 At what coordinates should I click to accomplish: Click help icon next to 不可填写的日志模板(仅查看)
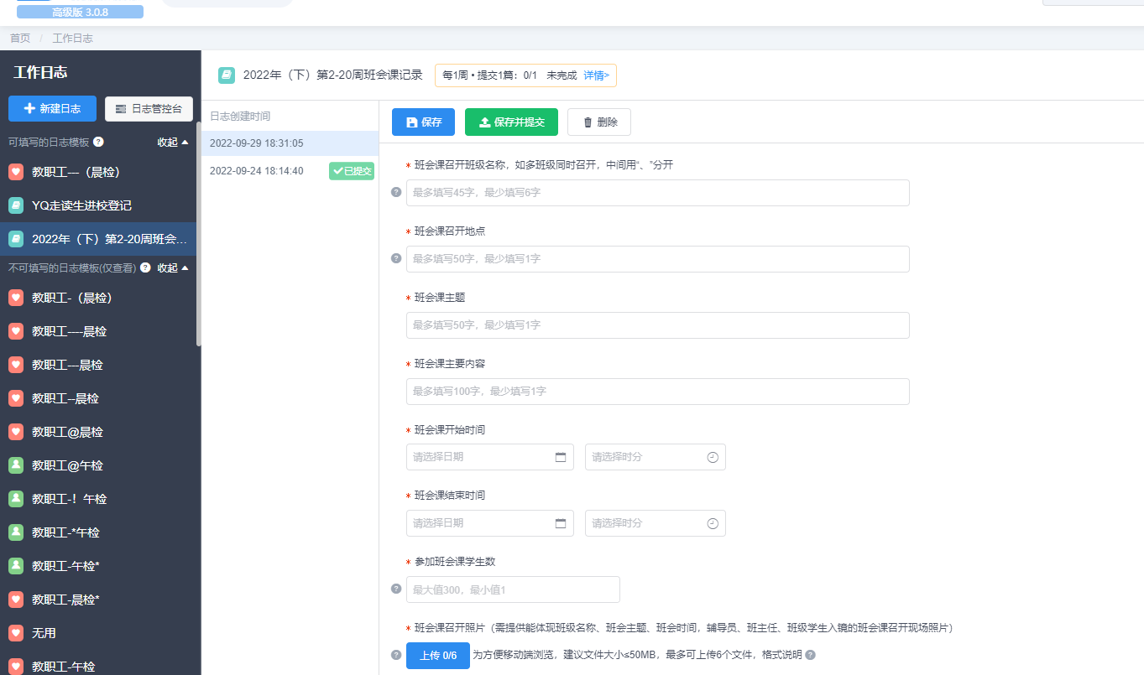coord(145,267)
